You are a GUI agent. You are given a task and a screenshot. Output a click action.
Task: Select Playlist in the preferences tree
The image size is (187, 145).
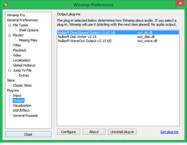(x=18, y=35)
